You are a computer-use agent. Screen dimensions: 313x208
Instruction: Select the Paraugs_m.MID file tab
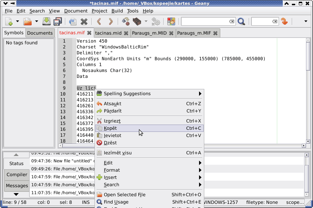coord(149,33)
